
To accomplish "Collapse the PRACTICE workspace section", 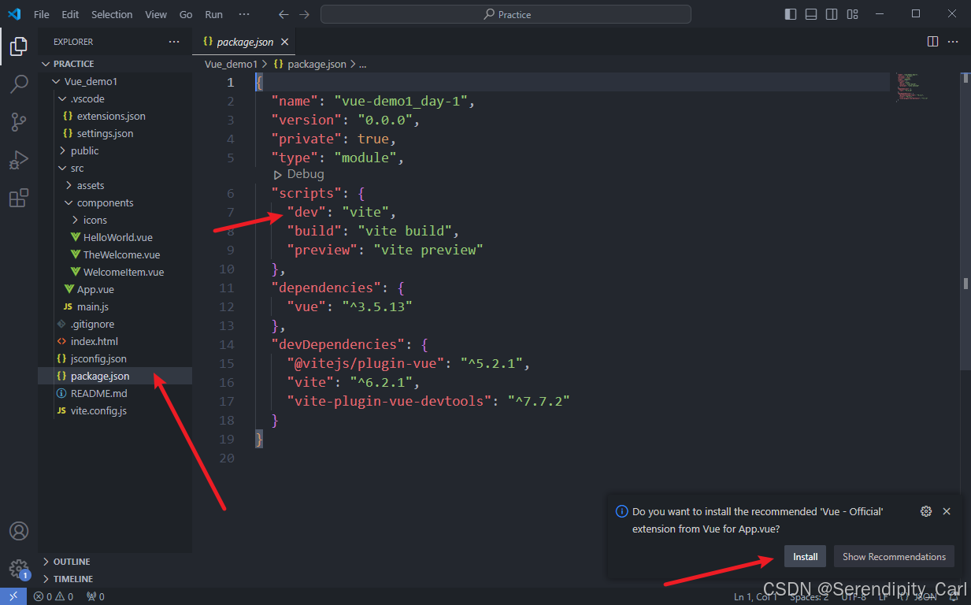I will [x=115, y=64].
